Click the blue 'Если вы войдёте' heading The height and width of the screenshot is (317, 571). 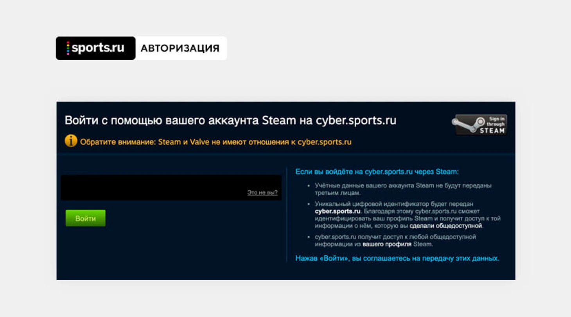377,171
